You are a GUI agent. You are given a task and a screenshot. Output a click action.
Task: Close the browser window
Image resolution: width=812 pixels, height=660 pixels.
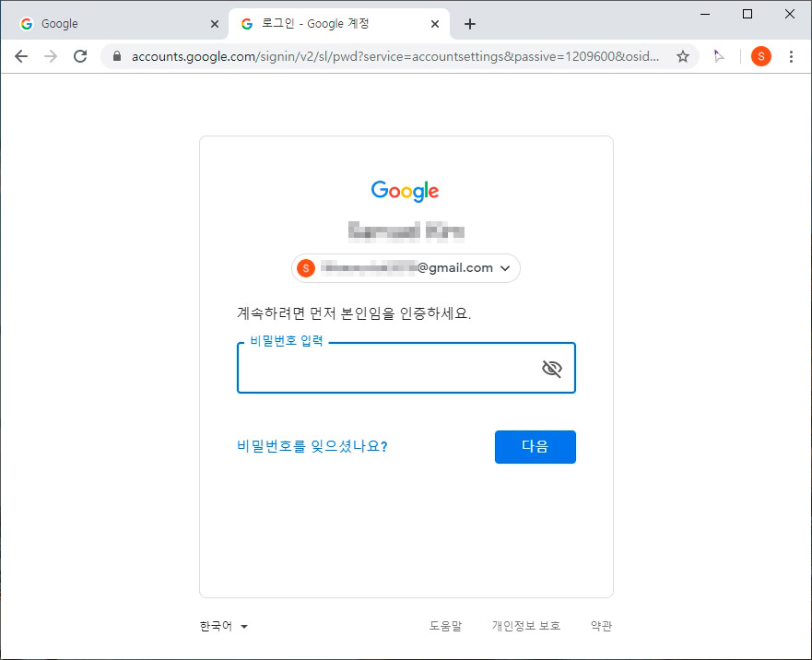tap(790, 14)
